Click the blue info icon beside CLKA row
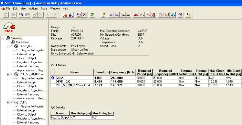Screen dimensions: 242x125 pos(53,78)
